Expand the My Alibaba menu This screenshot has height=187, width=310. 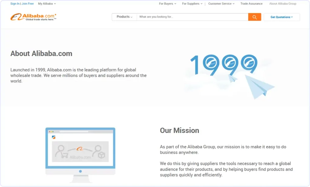(x=47, y=4)
